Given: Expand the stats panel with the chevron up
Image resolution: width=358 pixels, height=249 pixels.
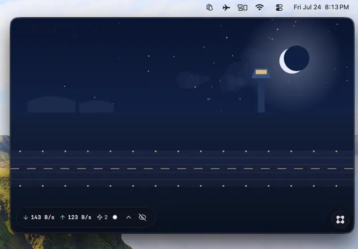Looking at the screenshot, I should (129, 217).
